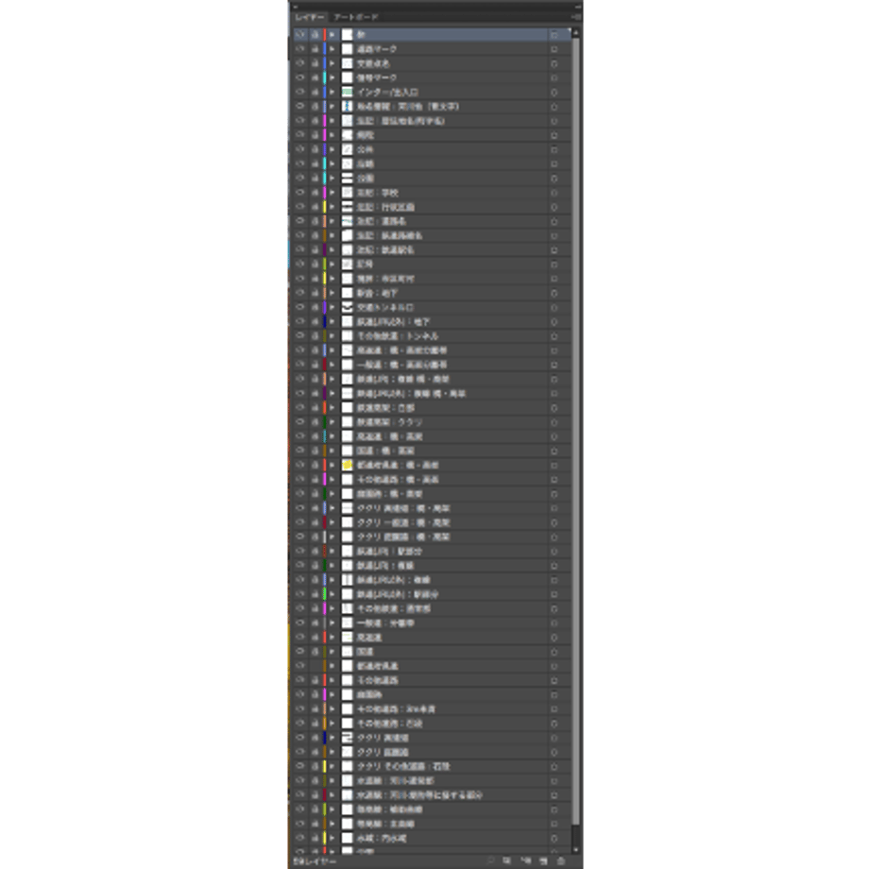Unlock the 交通トンネル口 layer
Image resolution: width=869 pixels, height=869 pixels.
pyautogui.click(x=315, y=307)
